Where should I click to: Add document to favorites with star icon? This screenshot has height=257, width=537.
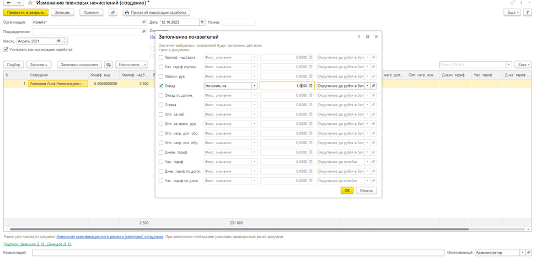(x=30, y=3)
